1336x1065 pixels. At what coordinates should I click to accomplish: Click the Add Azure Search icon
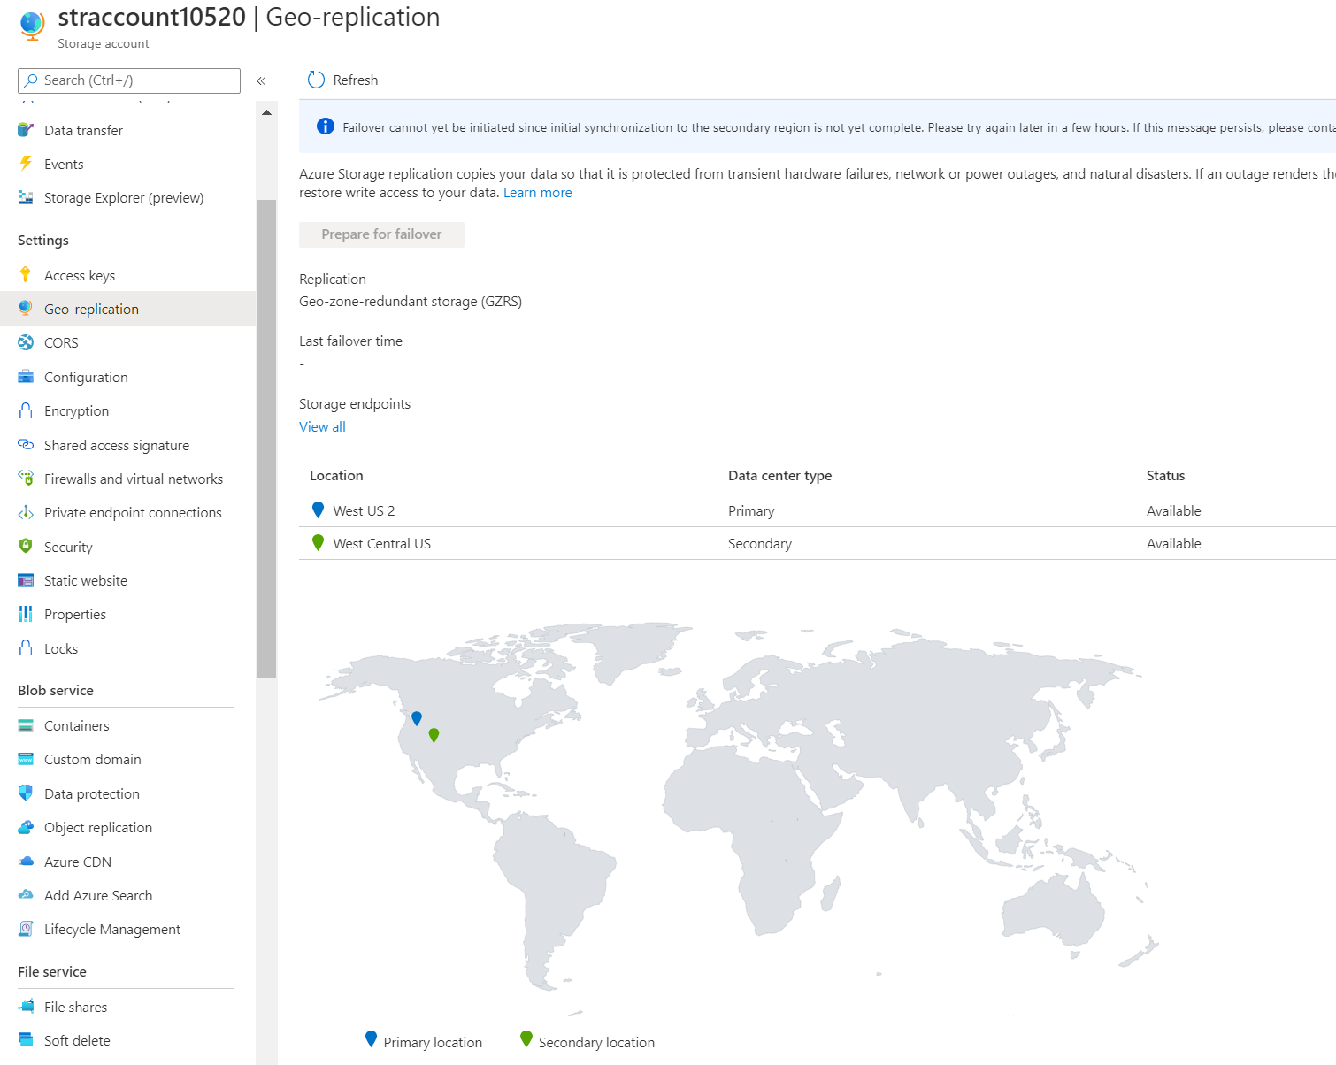pos(26,895)
